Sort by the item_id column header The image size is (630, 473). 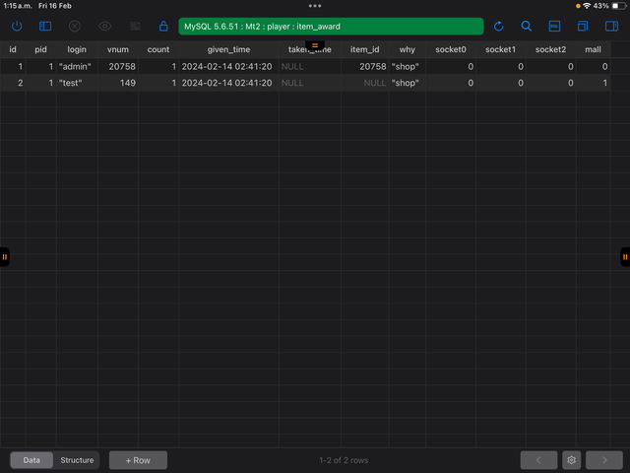pos(364,49)
